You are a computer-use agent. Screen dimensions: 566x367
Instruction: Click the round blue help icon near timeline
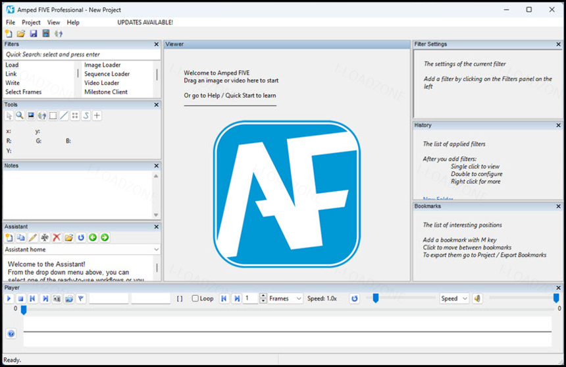tap(11, 333)
